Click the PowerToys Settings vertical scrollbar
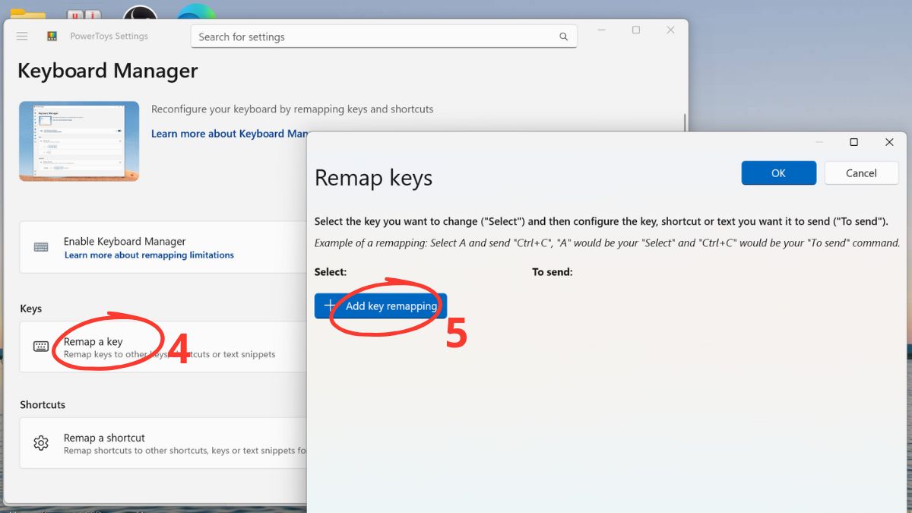This screenshot has height=513, width=912. pos(685,122)
